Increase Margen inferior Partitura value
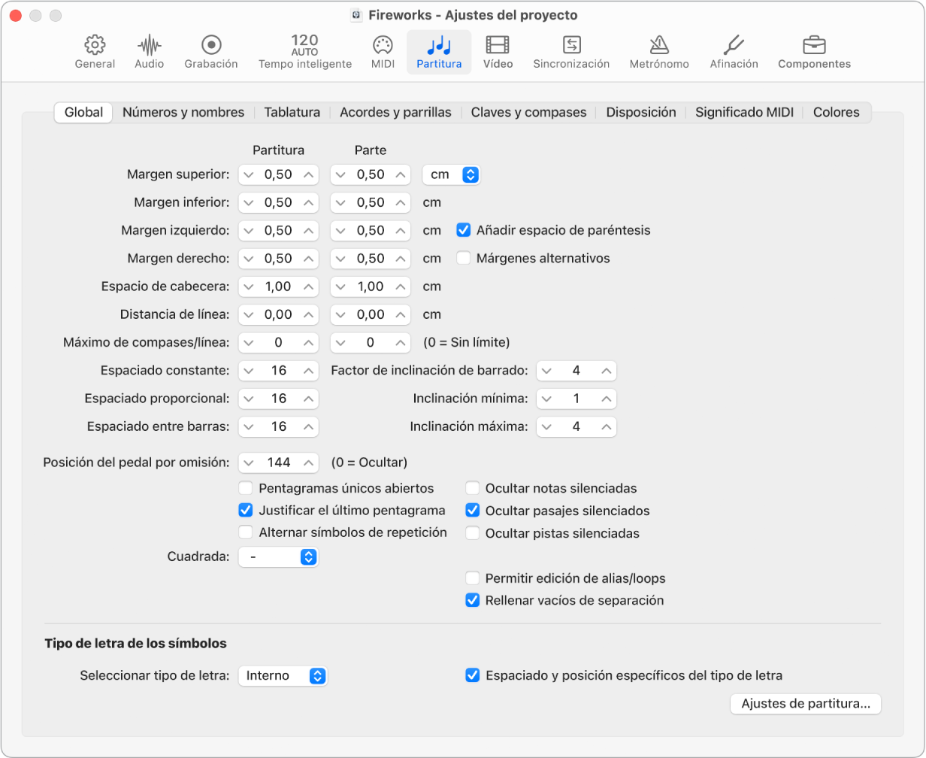Viewport: 926px width, 758px height. coord(308,202)
